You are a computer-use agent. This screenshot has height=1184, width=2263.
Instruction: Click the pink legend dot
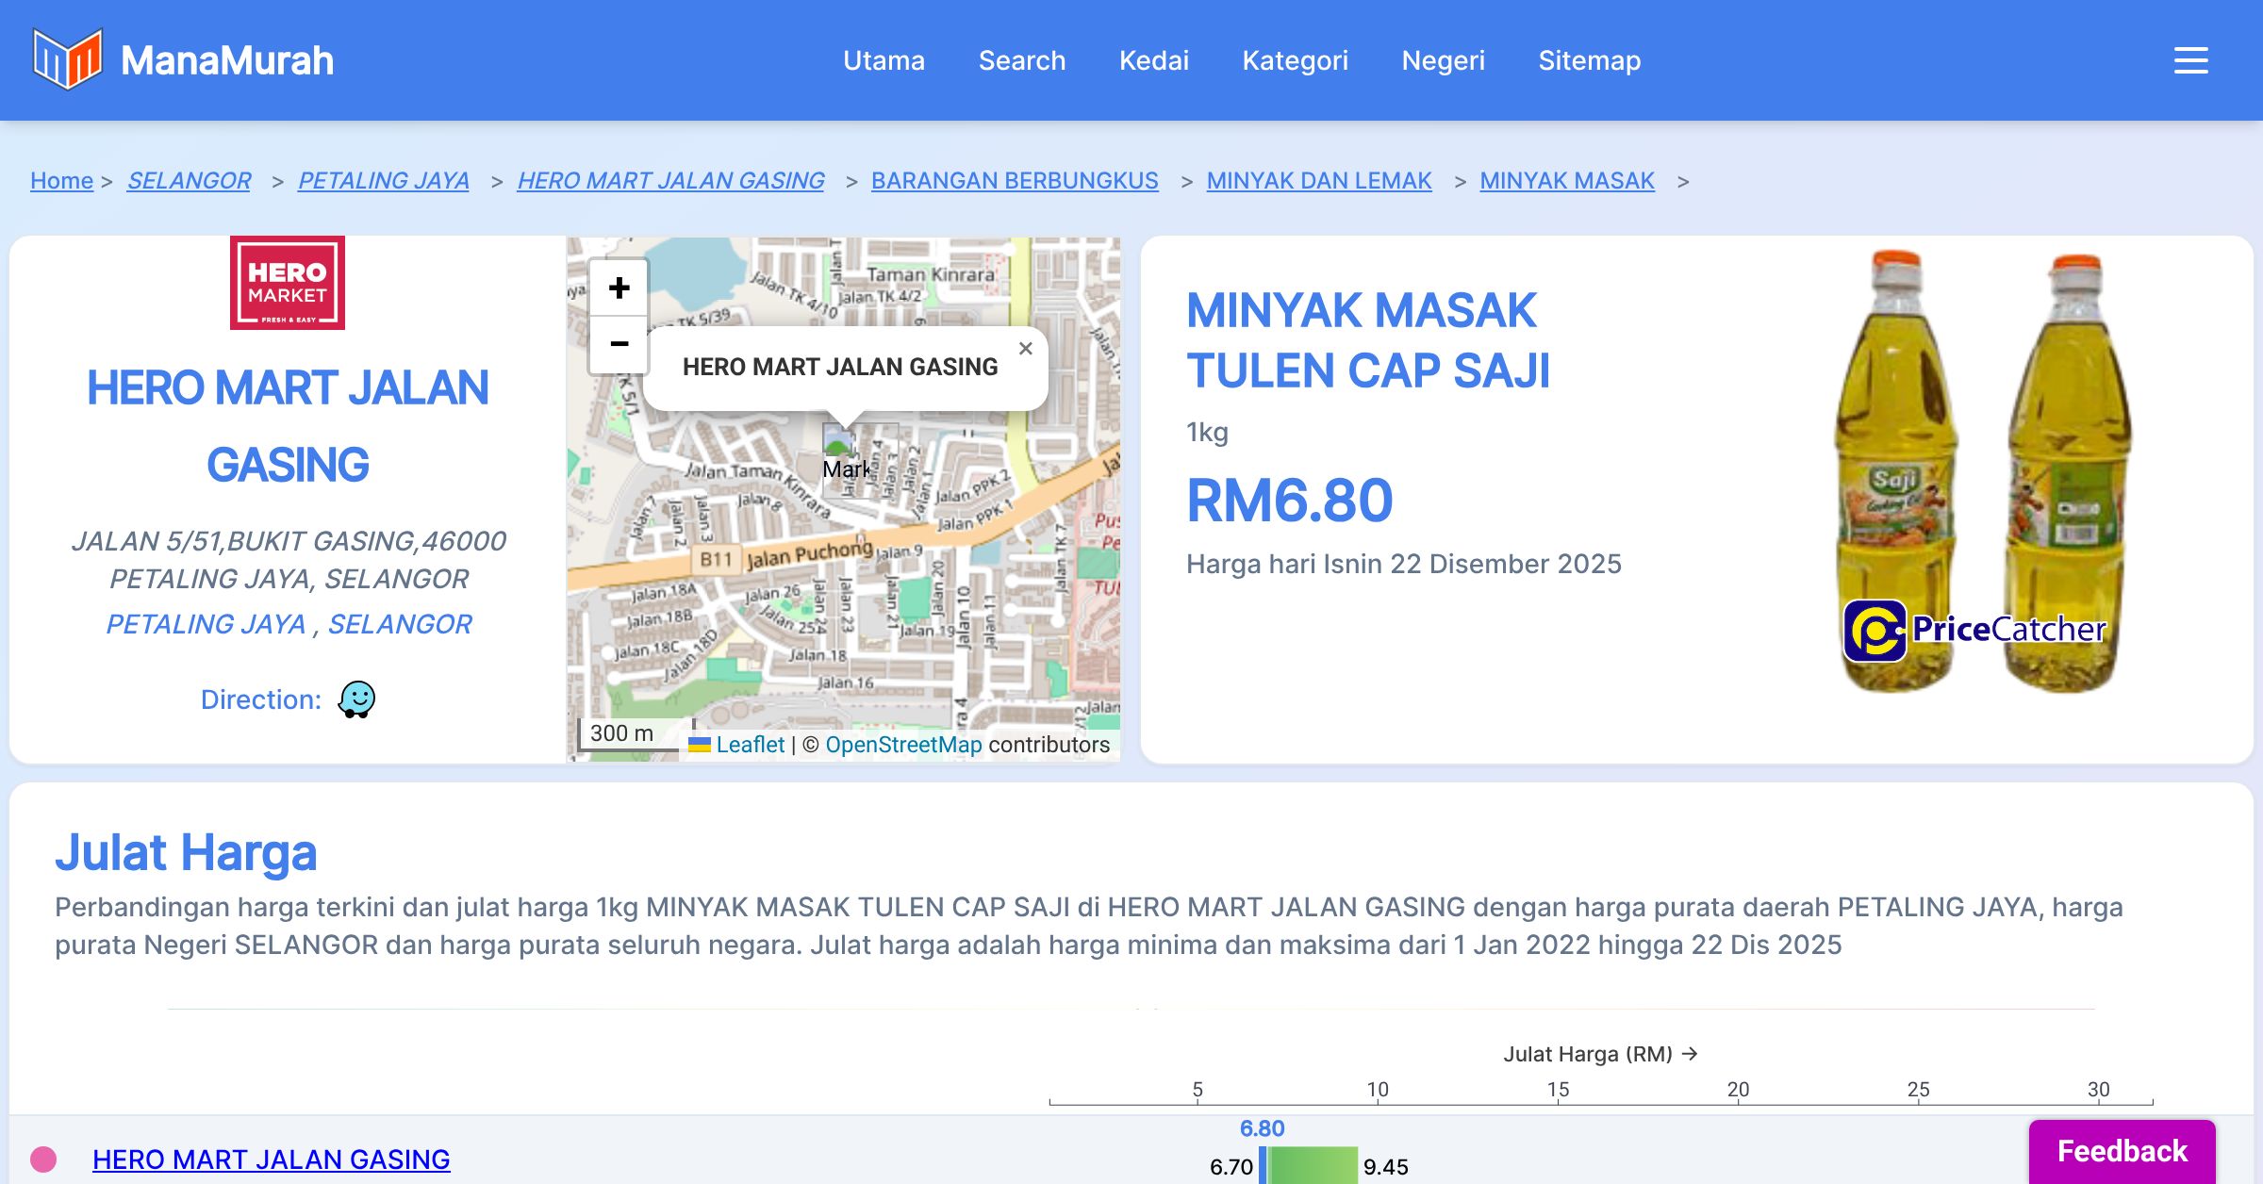click(43, 1159)
